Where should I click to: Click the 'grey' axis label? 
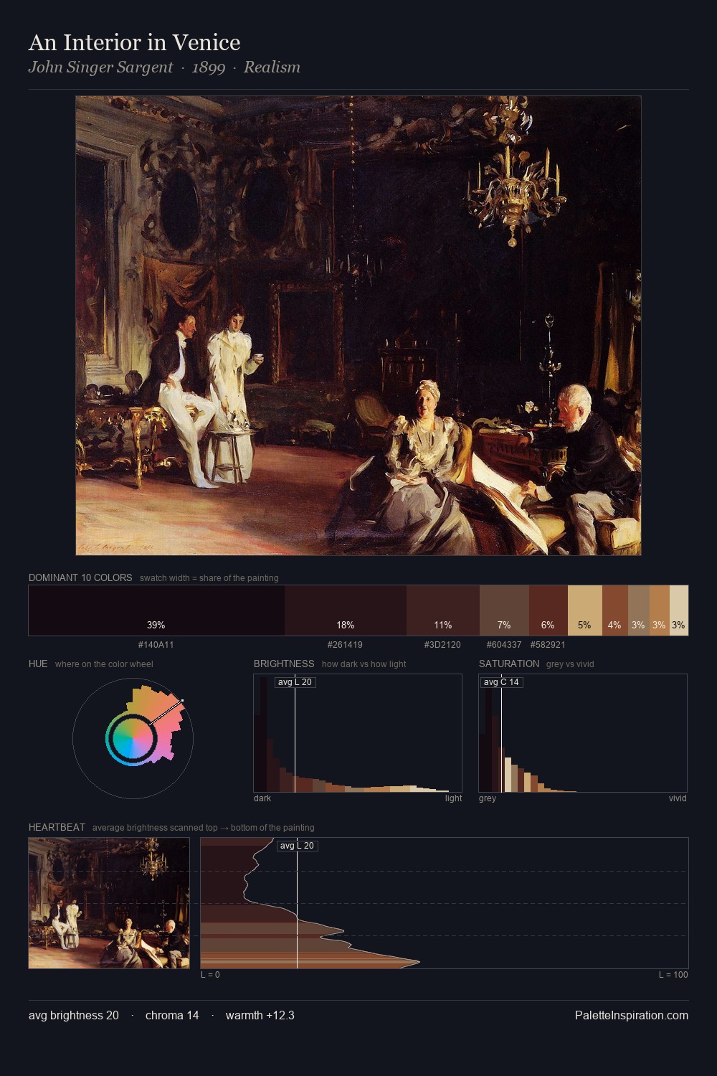(488, 798)
